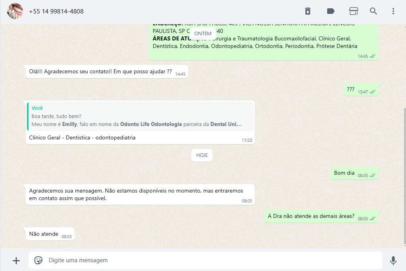Screen dimensions: 406x271
Task: Open the emoji and sticker picker
Action: [x=38, y=260]
